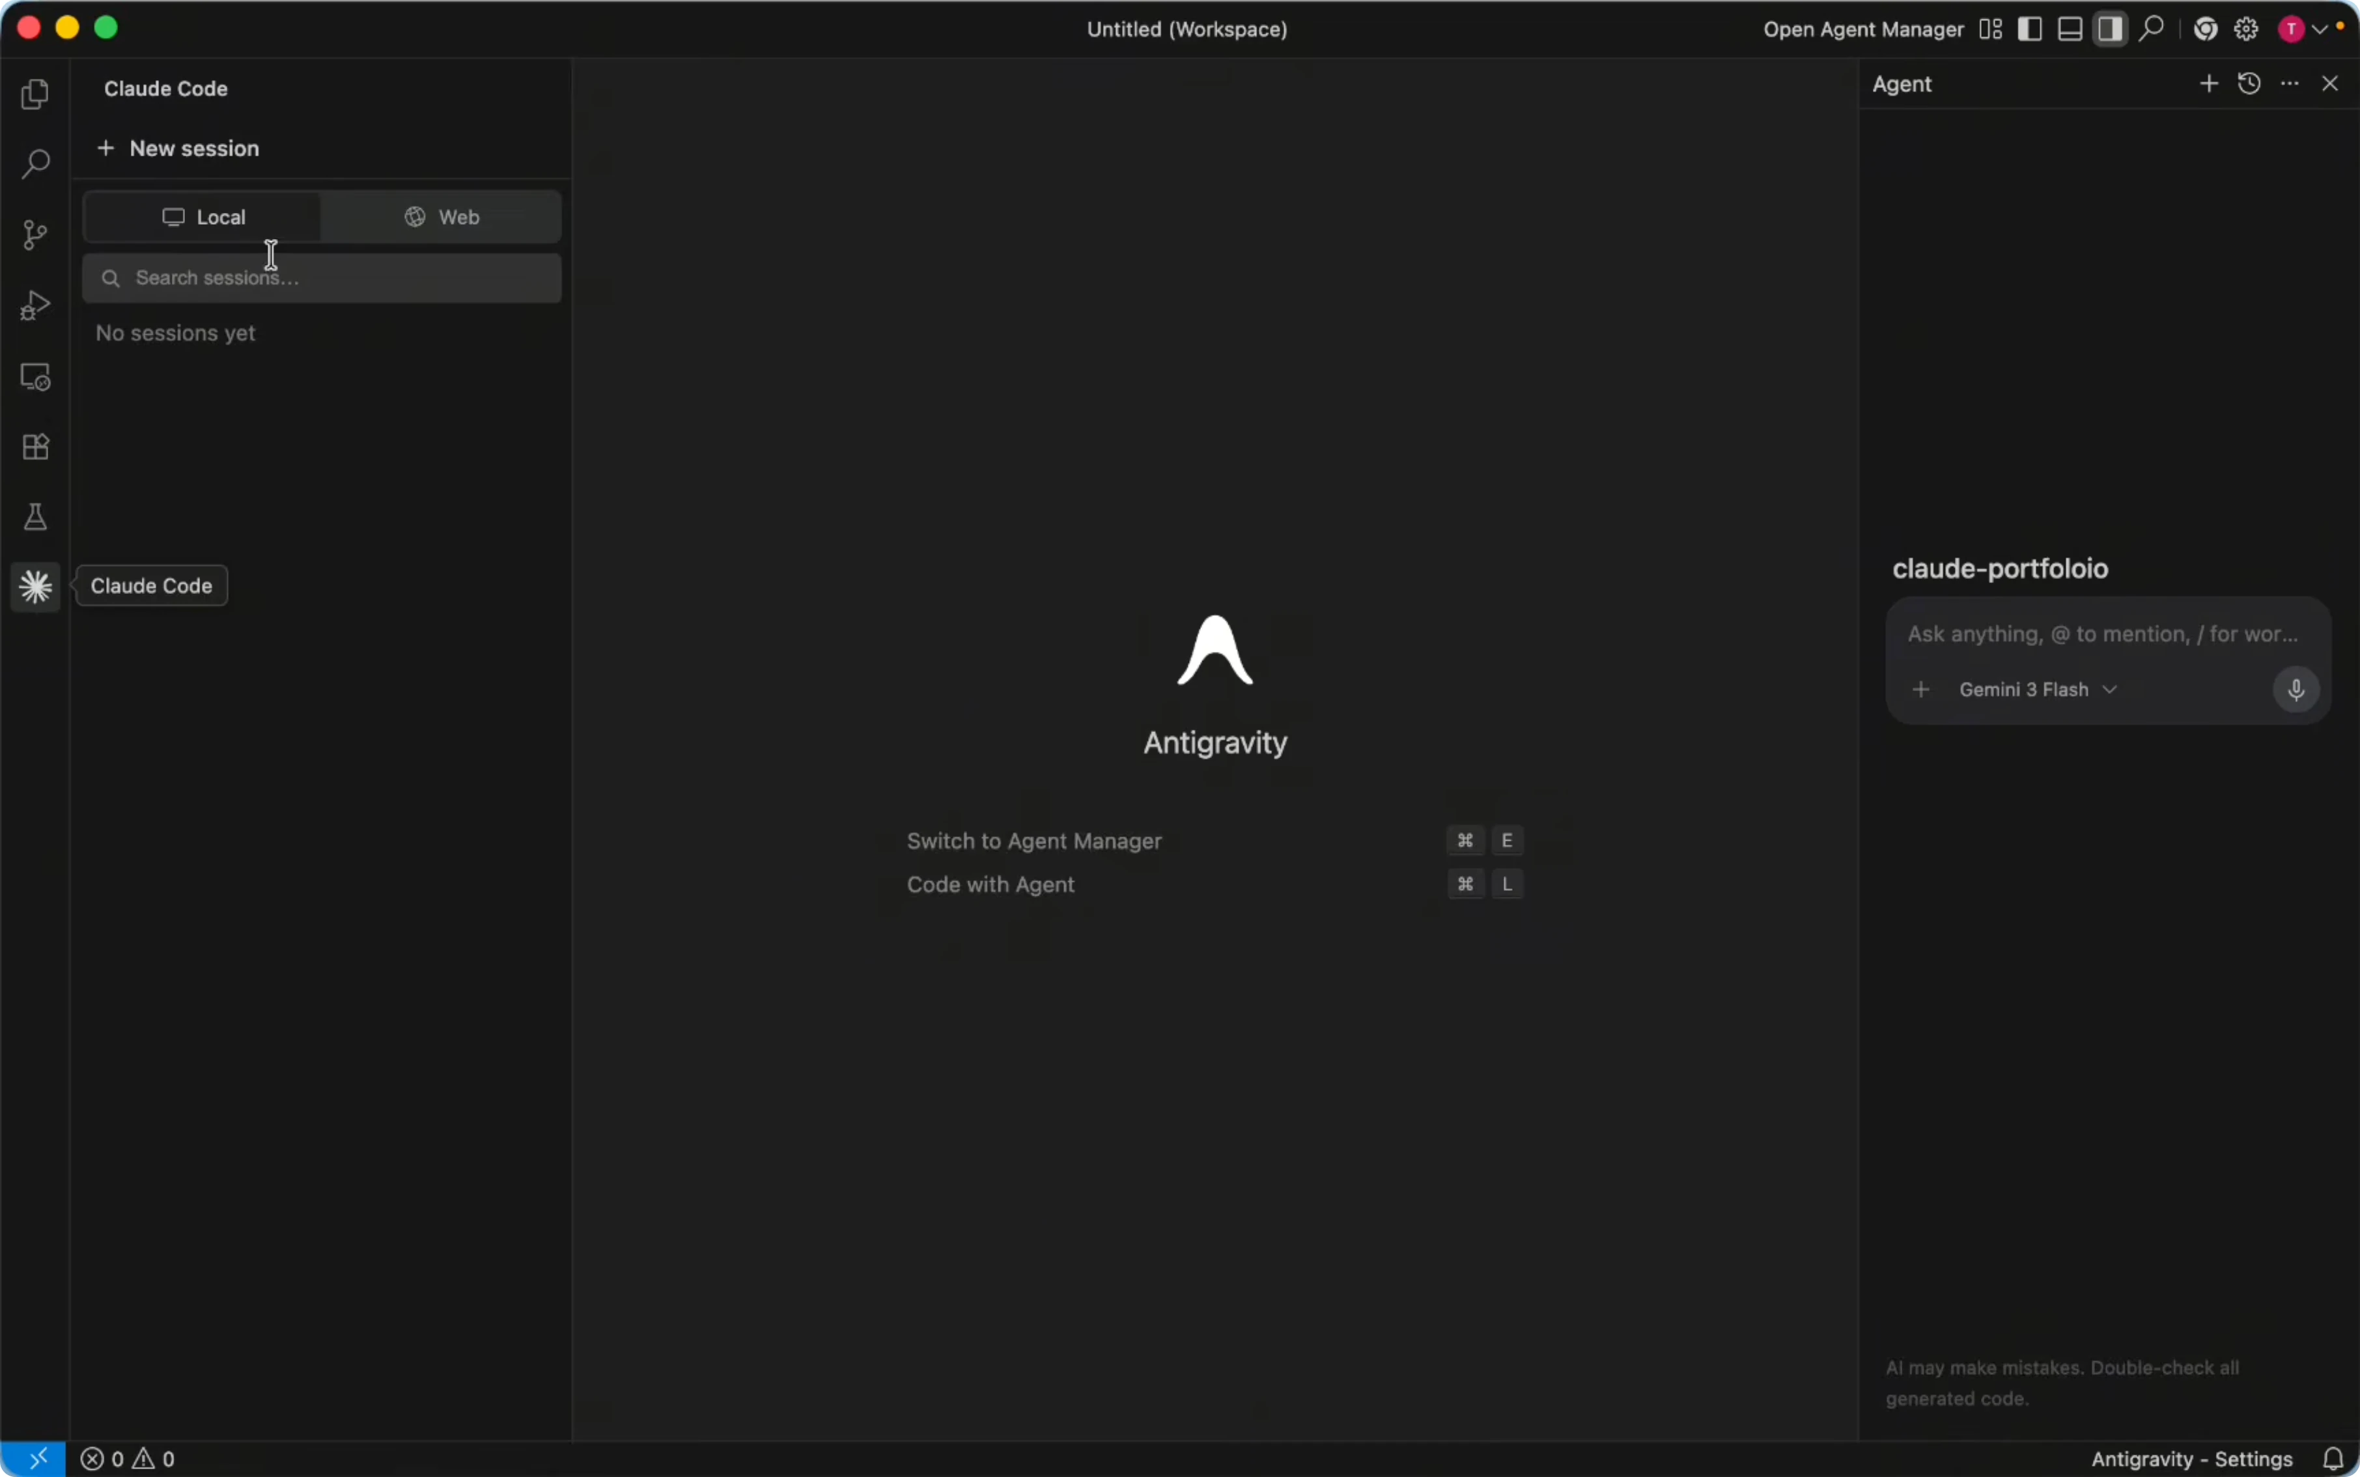Screen dimensions: 2360x1477
Task: Click the magnifier search icon in title bar
Action: tap(2151, 29)
